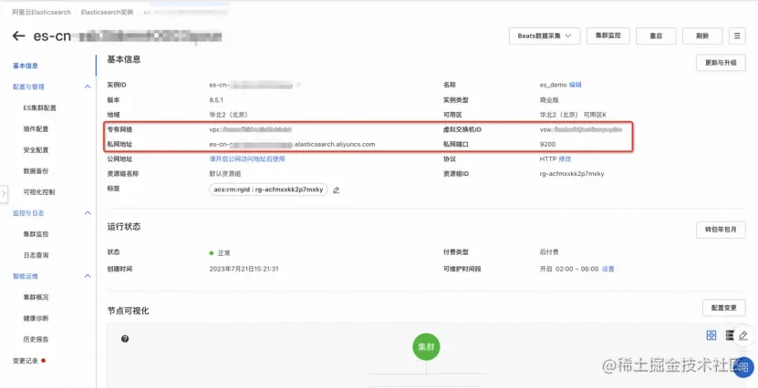758x388 pixels.
Task: Click the 刷新 refresh button
Action: [702, 36]
